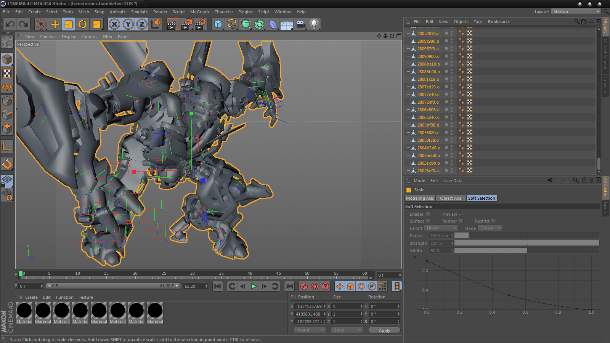Click the Apply button

pos(384,330)
